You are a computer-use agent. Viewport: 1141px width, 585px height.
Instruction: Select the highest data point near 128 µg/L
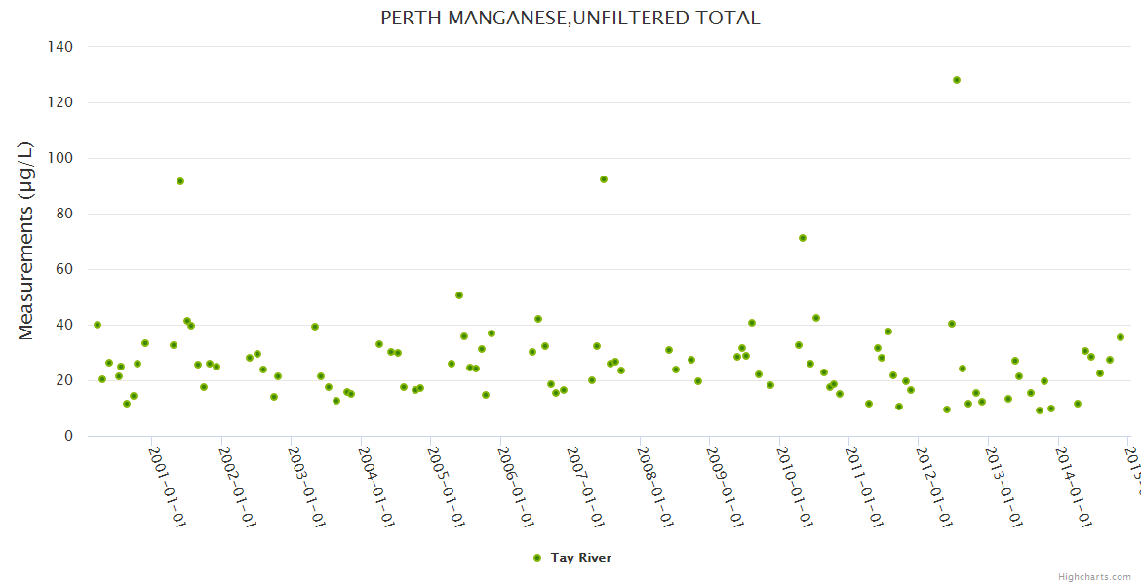point(957,80)
